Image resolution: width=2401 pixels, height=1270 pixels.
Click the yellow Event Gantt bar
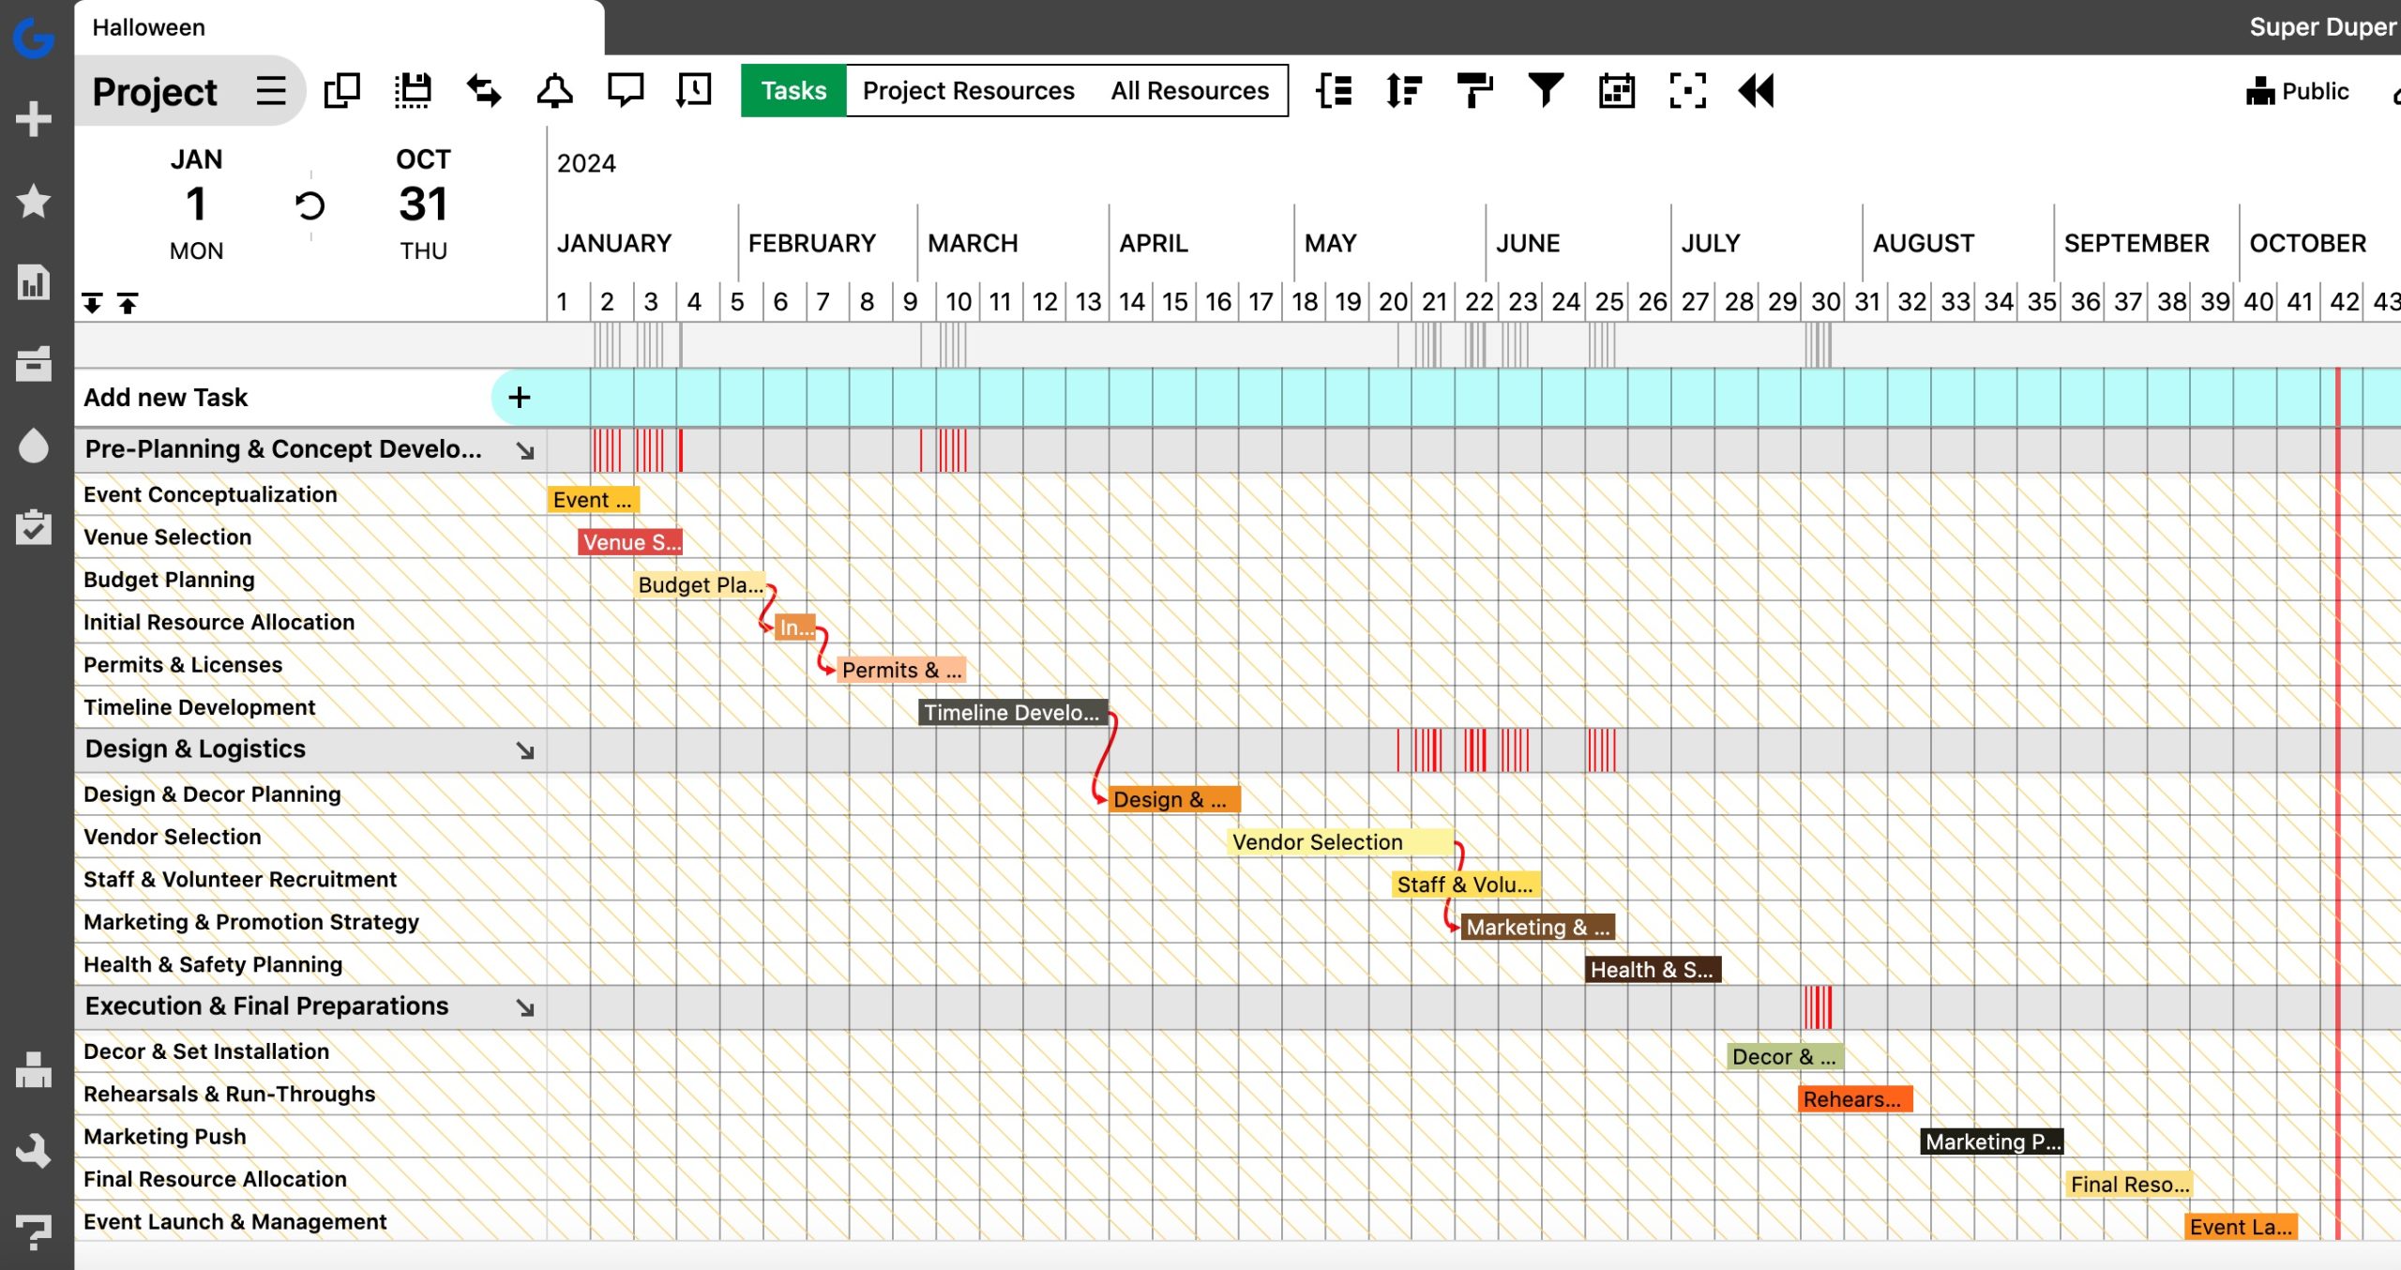(593, 500)
